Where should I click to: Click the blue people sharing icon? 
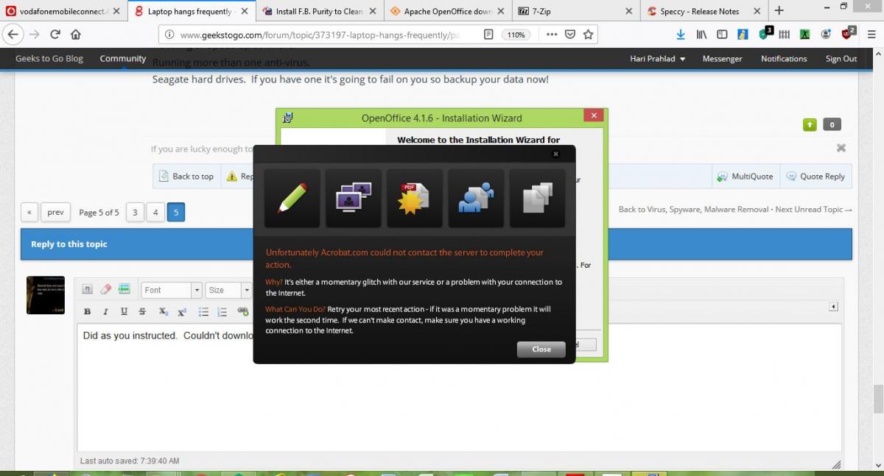pos(476,198)
